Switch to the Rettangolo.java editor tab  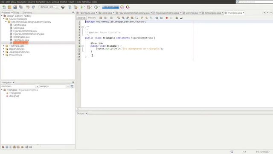(212, 13)
